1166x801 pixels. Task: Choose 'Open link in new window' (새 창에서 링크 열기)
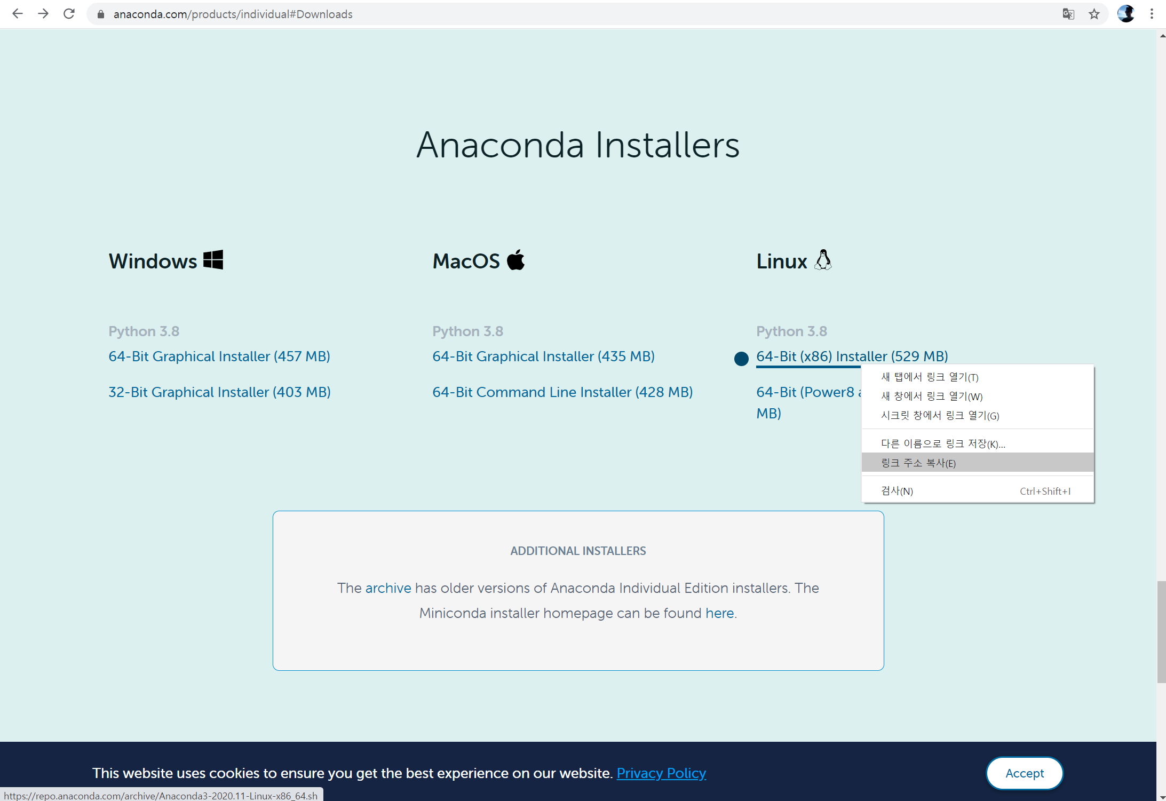931,396
